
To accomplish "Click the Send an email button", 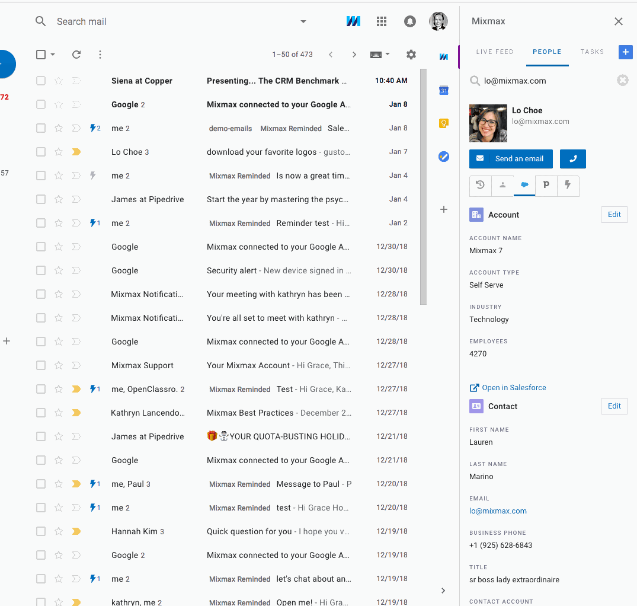I will pyautogui.click(x=511, y=159).
